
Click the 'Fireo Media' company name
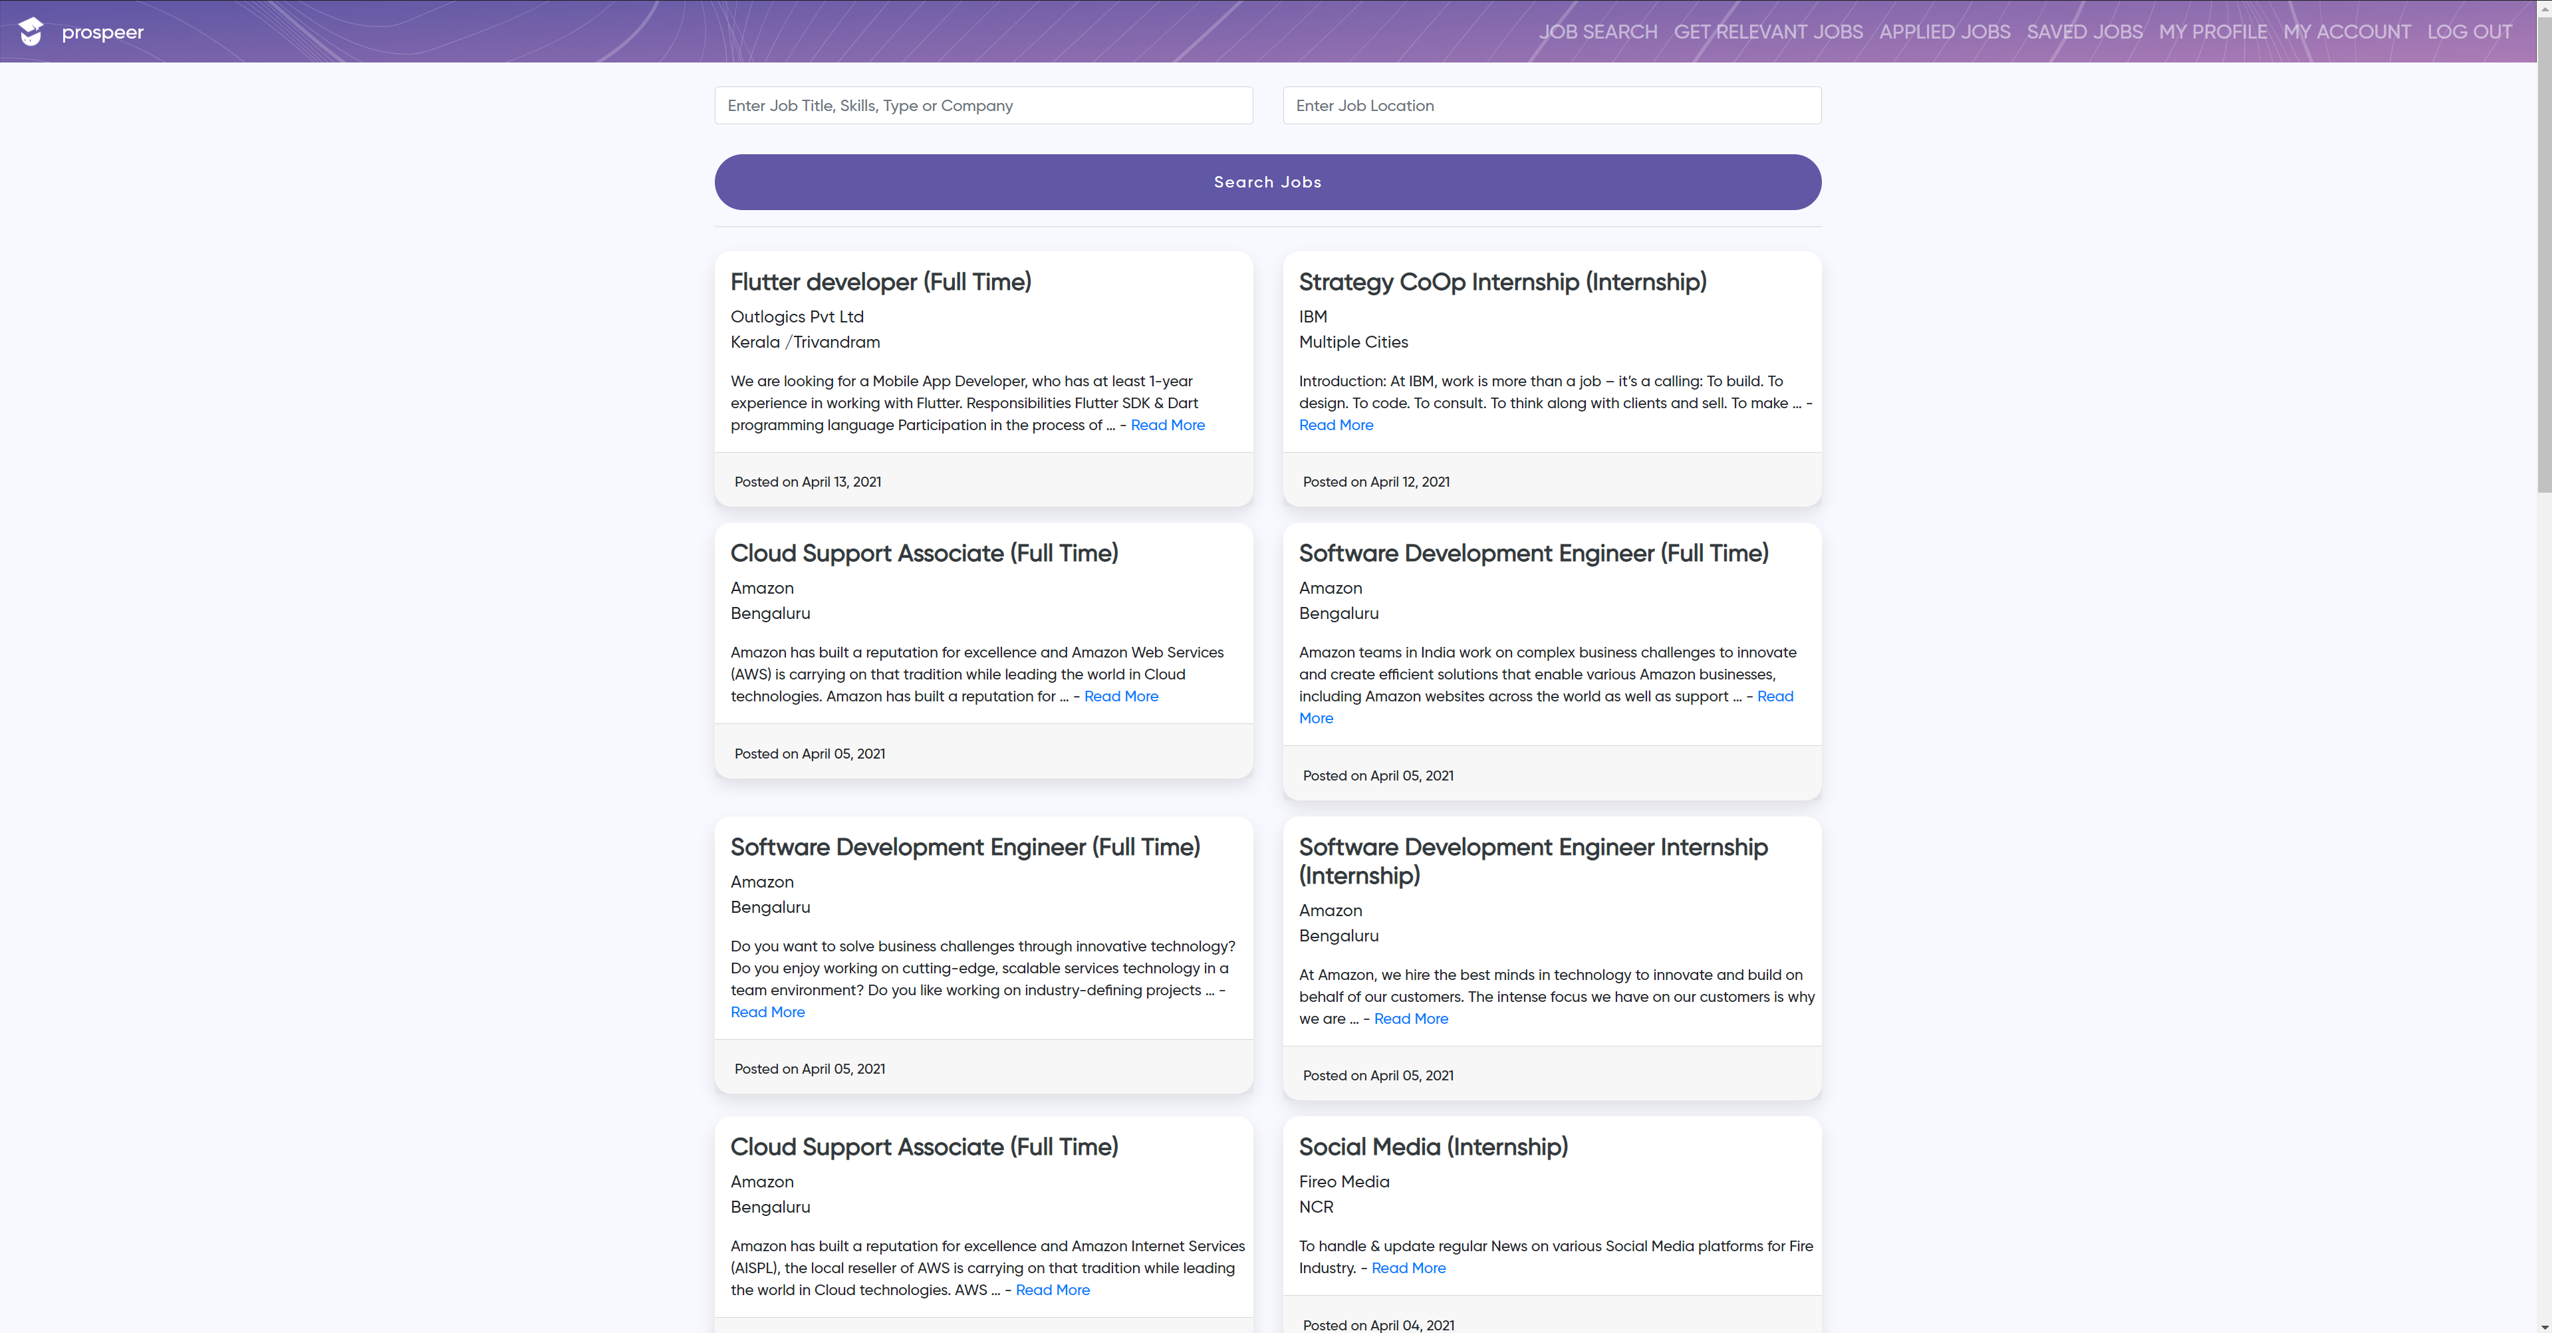click(1343, 1183)
